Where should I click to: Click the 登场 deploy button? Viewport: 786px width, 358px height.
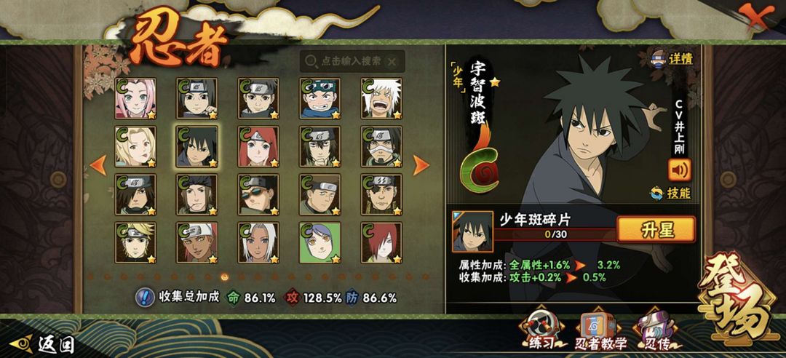[x=737, y=298]
